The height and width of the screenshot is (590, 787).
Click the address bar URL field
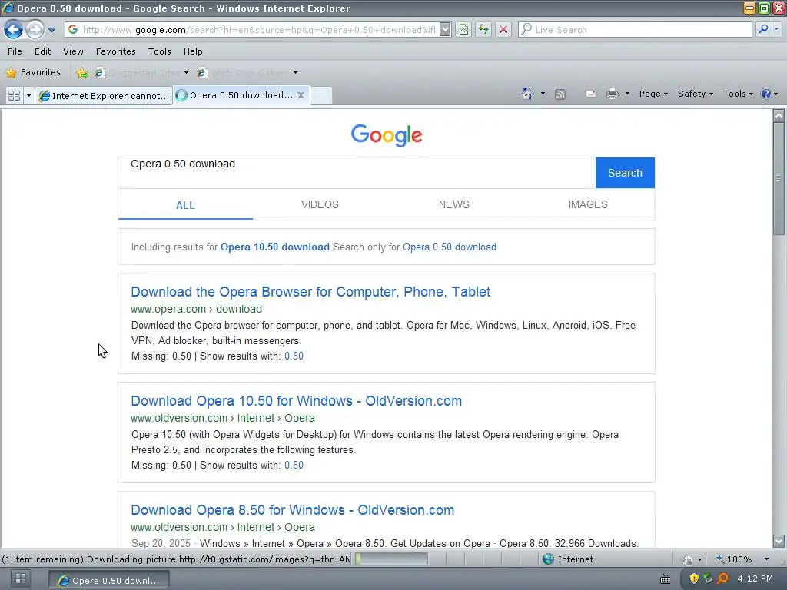pos(258,30)
